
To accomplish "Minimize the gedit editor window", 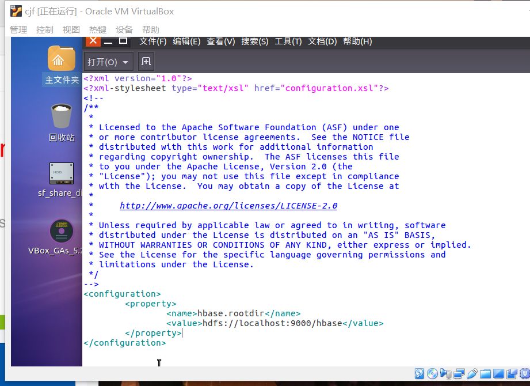I will pos(108,42).
